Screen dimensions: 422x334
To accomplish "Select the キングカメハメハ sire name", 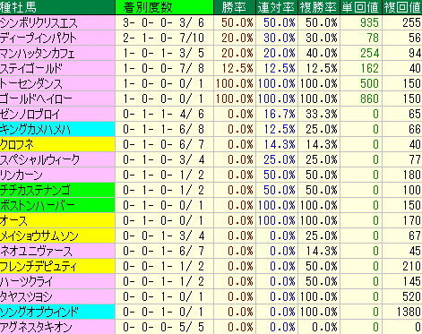I will (35, 129).
